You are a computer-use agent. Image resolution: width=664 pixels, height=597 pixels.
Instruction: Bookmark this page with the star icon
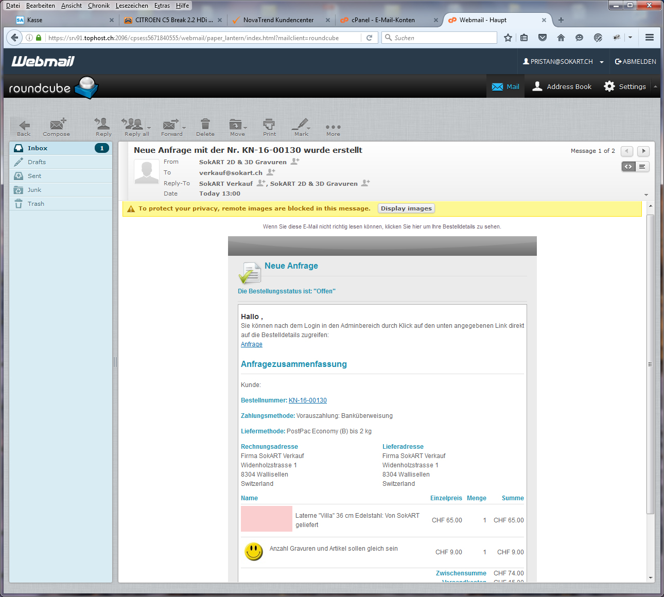508,38
